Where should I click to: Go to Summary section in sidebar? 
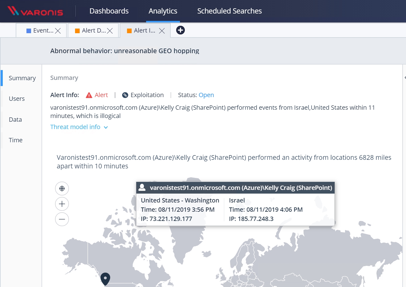(x=22, y=78)
